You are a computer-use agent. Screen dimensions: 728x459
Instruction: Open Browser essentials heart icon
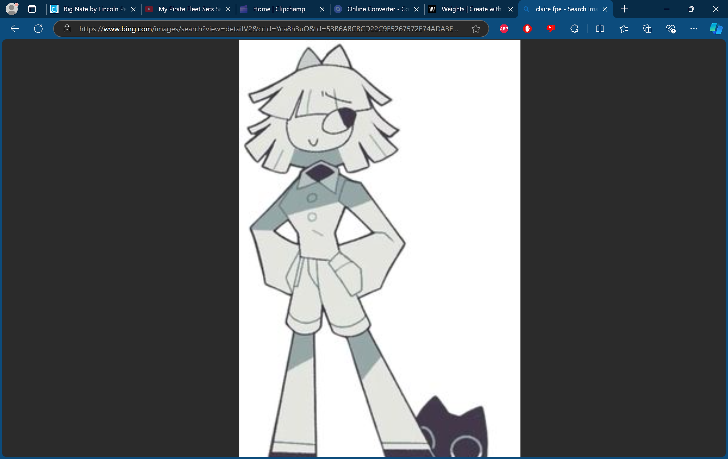670,29
